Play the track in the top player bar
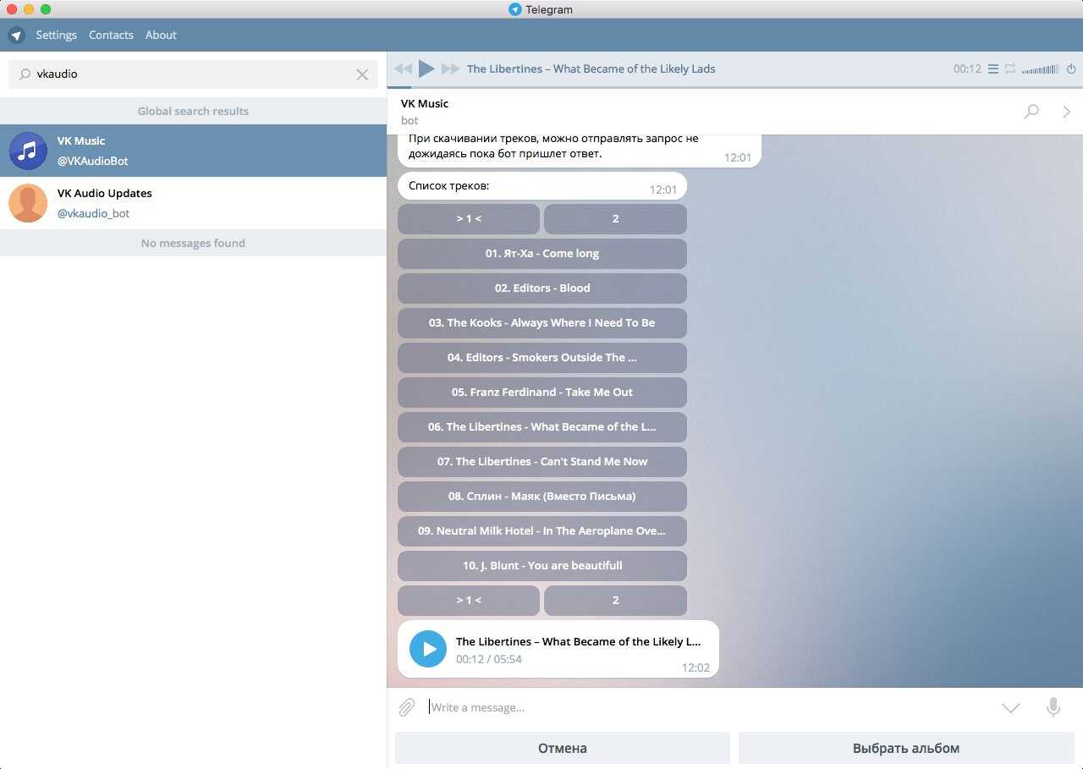The width and height of the screenshot is (1083, 769). 426,69
